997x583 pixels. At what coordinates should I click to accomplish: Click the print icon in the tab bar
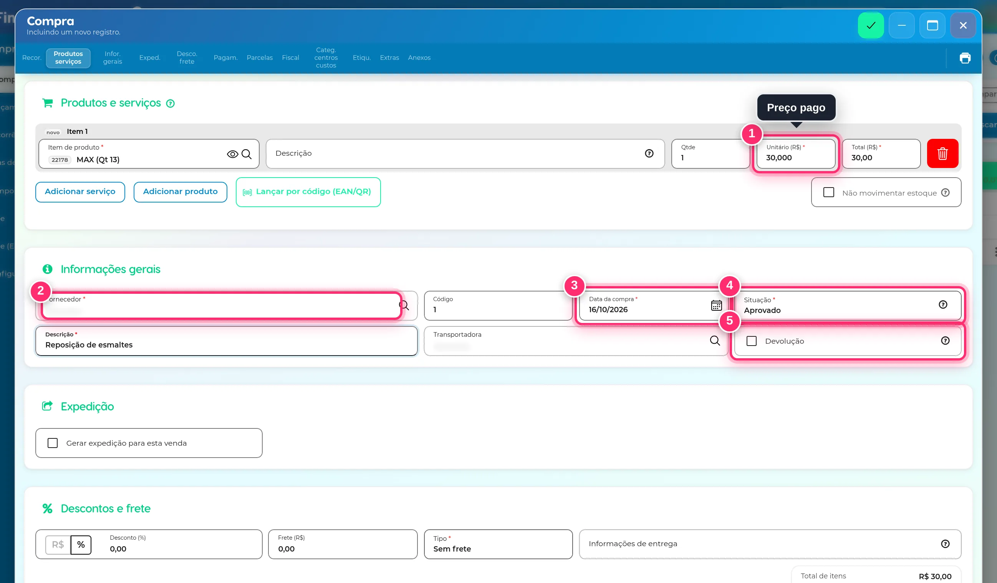coord(965,58)
